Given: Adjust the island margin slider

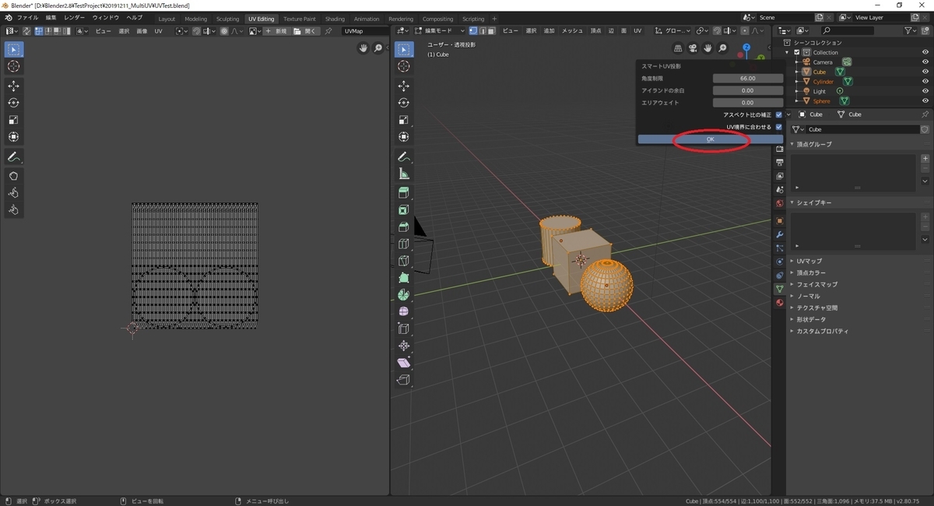Looking at the screenshot, I should tap(747, 90).
